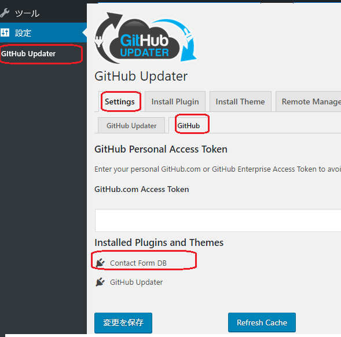Screen dimensions: 341x337
Task: Switch to the Install Plugin tab
Action: [x=175, y=102]
